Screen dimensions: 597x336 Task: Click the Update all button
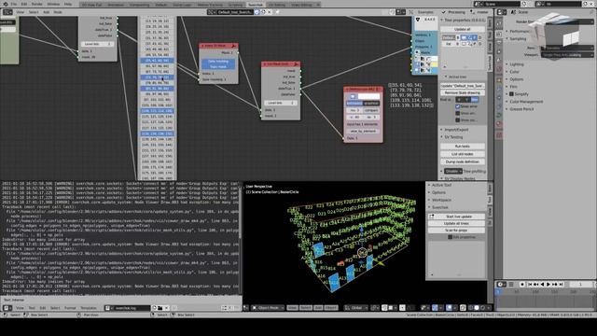point(463,29)
